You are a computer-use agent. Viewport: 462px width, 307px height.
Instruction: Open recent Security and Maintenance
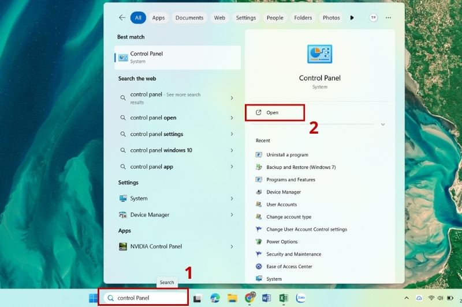(294, 254)
